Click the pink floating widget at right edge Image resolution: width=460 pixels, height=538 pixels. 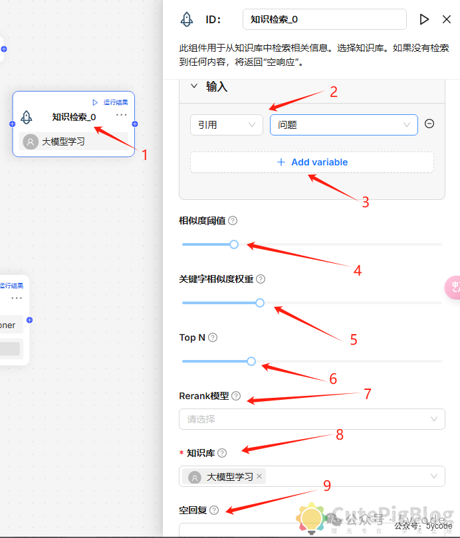click(453, 287)
